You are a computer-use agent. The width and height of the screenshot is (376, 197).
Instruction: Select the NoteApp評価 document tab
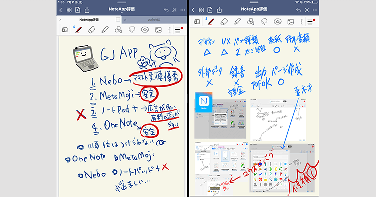pyautogui.click(x=89, y=20)
